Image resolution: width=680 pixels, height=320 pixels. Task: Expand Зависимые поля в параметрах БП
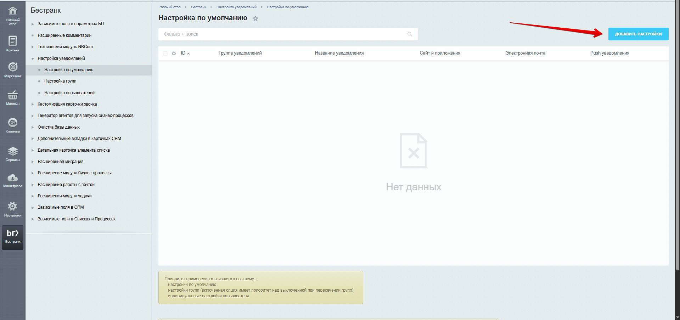(x=33, y=24)
